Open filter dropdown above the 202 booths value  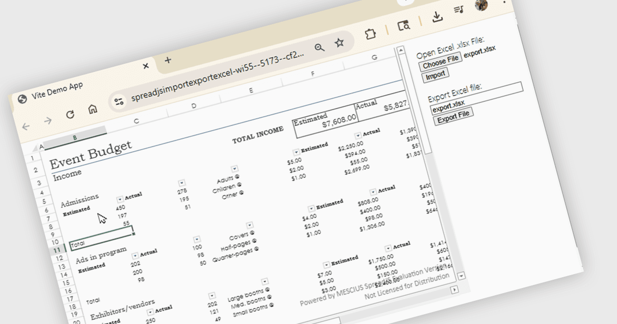(x=212, y=296)
